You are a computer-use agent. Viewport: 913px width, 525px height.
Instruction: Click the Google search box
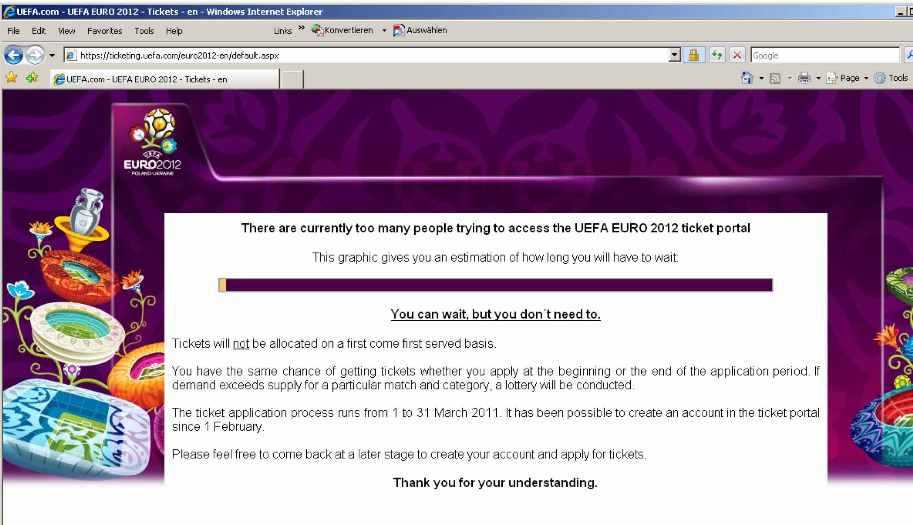825,55
